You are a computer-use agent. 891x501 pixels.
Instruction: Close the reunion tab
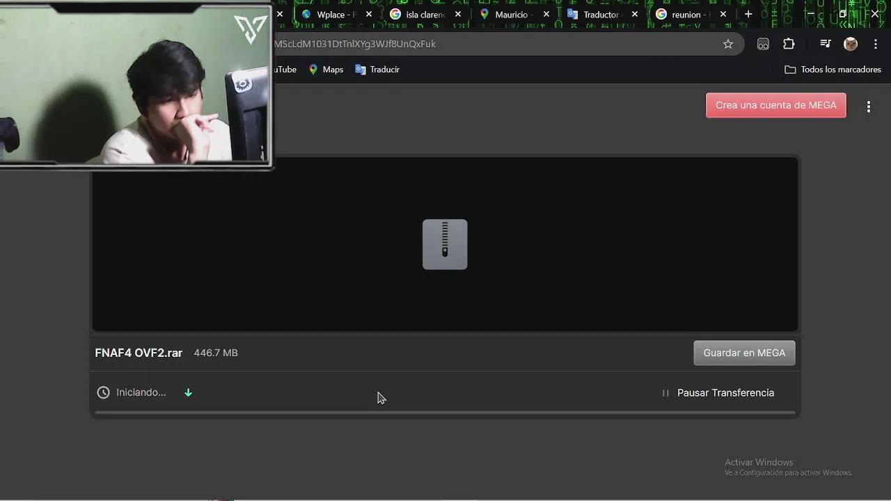point(723,14)
